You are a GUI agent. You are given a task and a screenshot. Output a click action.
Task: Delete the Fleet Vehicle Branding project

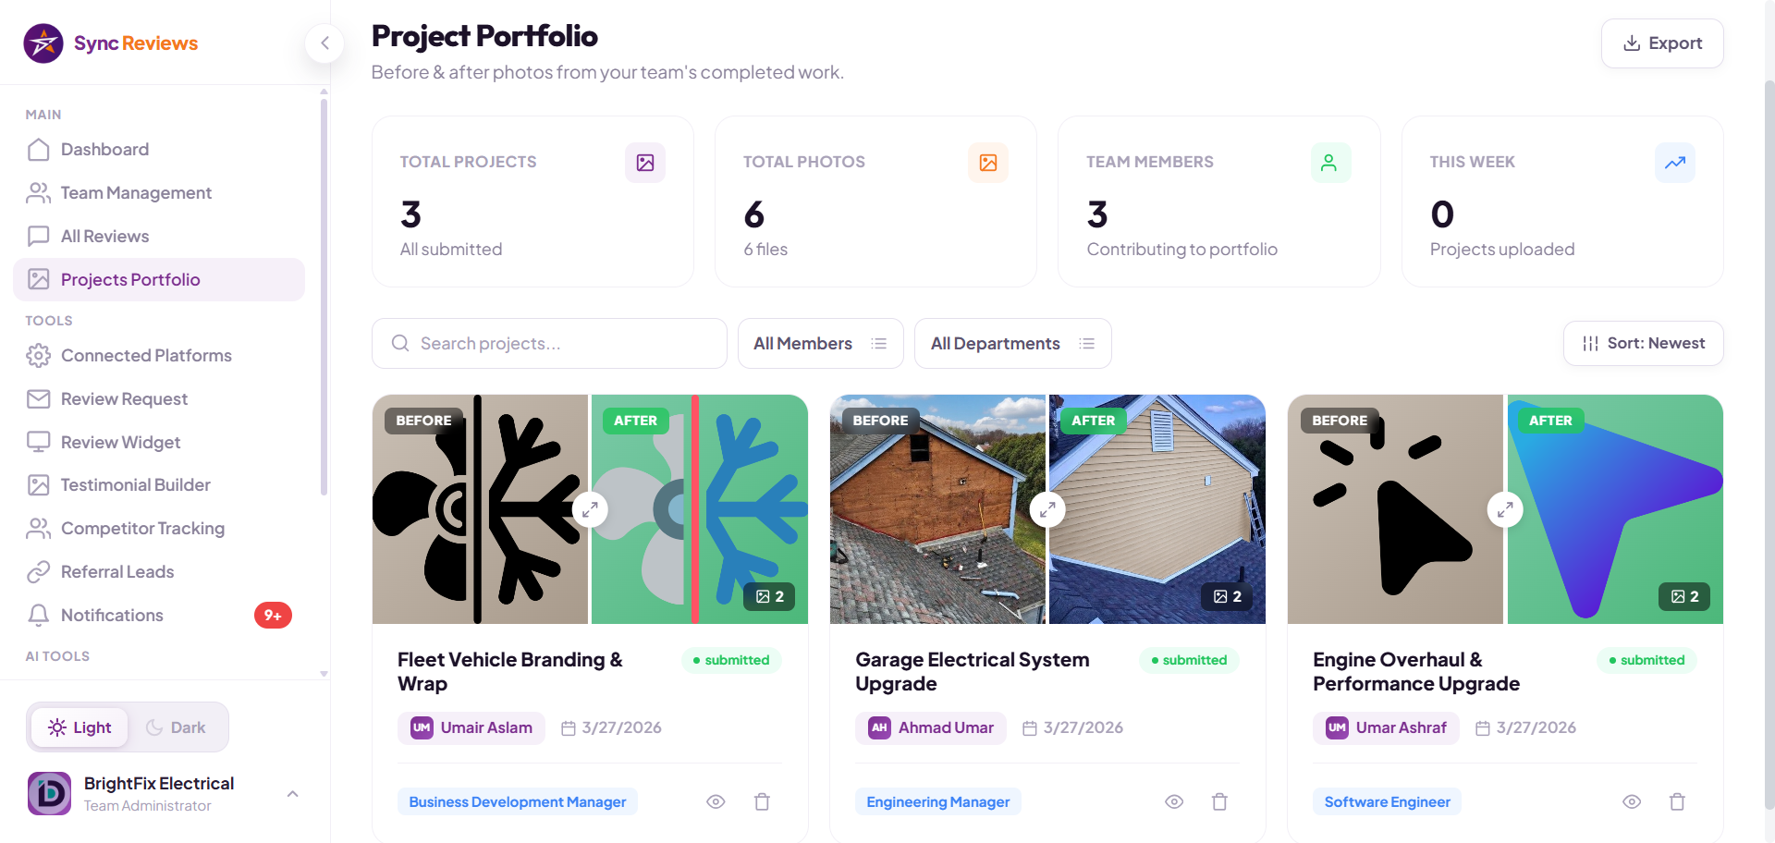click(x=762, y=801)
